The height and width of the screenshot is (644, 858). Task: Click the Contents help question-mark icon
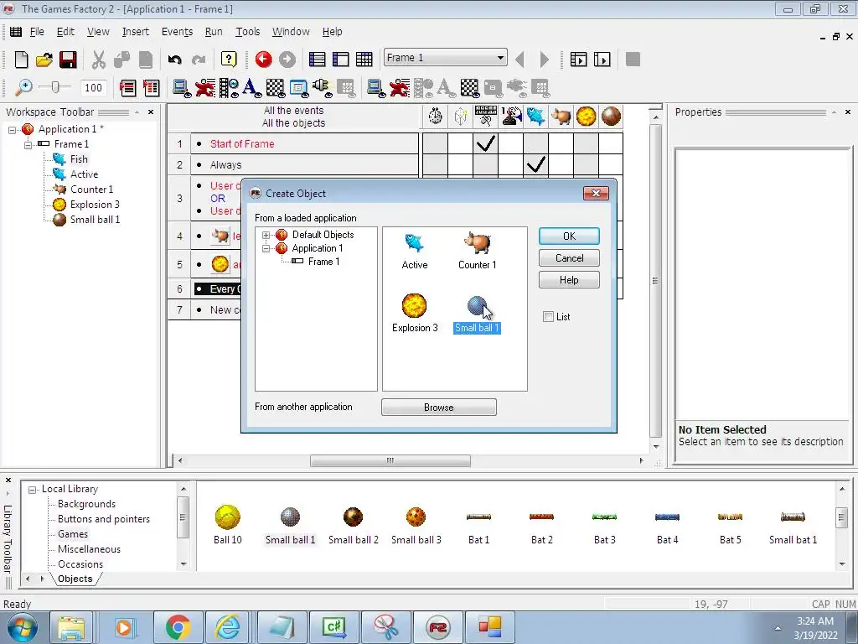229,60
